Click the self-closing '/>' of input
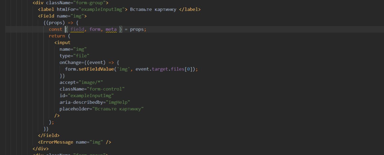 tap(57, 115)
